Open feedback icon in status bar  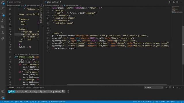(178, 102)
